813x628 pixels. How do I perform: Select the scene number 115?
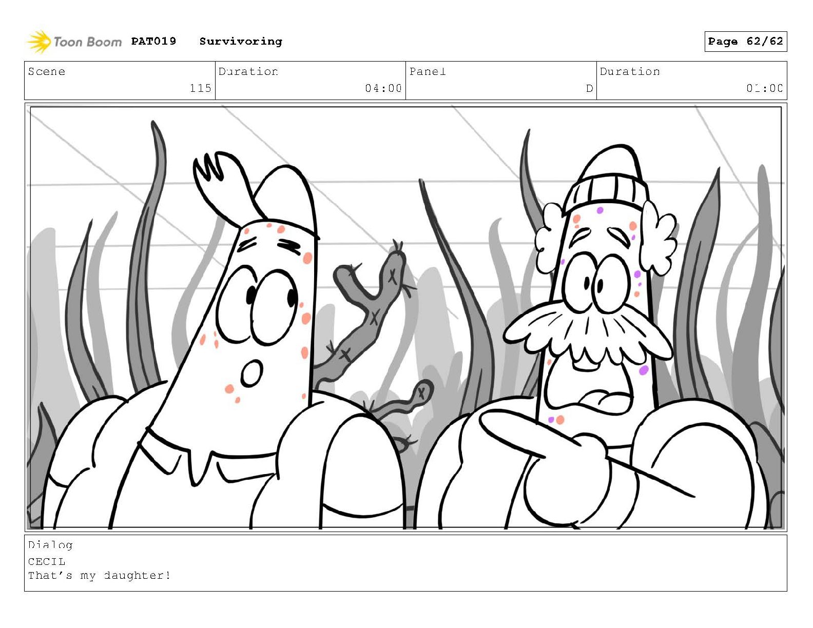pos(200,88)
